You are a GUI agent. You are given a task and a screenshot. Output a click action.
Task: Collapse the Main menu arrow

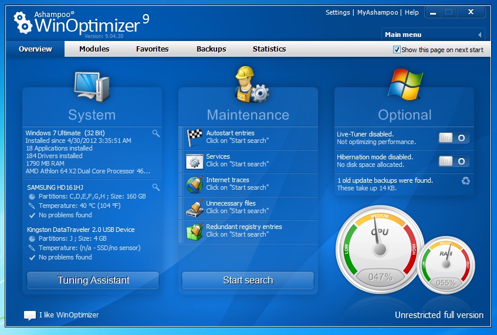(479, 35)
